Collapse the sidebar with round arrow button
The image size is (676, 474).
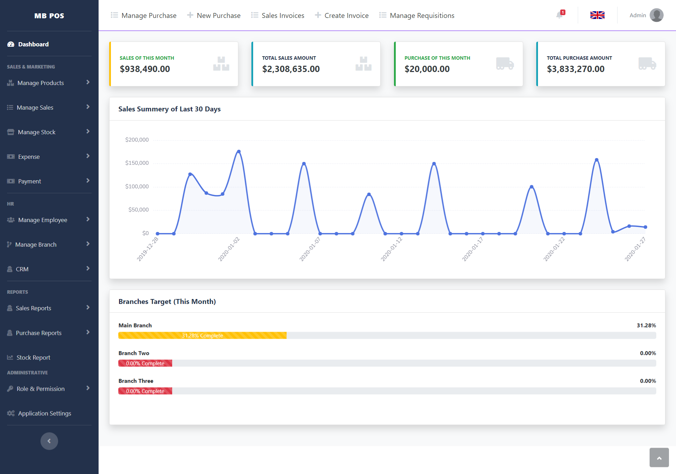tap(49, 441)
